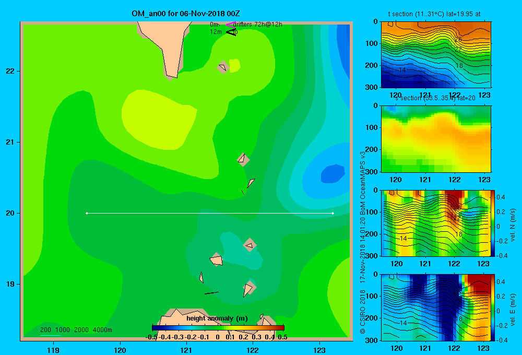This screenshot has height=355, width=522.
Task: Click latitude label 19 on main map axis
Action: (x=10, y=284)
